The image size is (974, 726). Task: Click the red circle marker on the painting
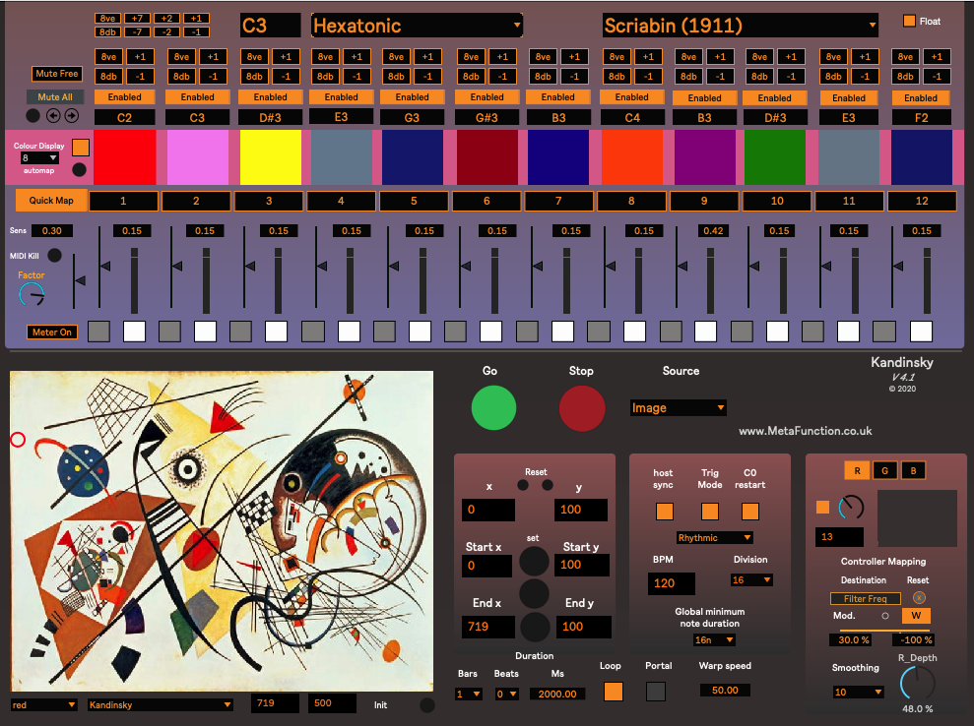(18, 440)
